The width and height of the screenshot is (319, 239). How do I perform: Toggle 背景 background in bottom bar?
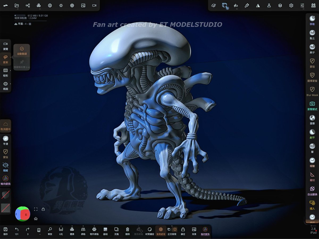194,231
